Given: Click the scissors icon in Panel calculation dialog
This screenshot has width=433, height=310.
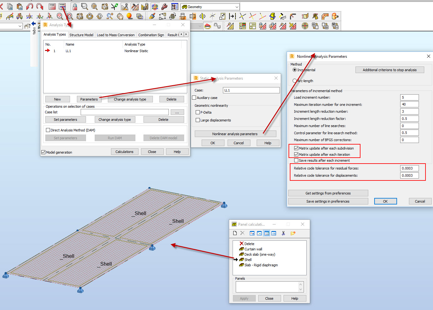Looking at the screenshot, I should coord(283,233).
